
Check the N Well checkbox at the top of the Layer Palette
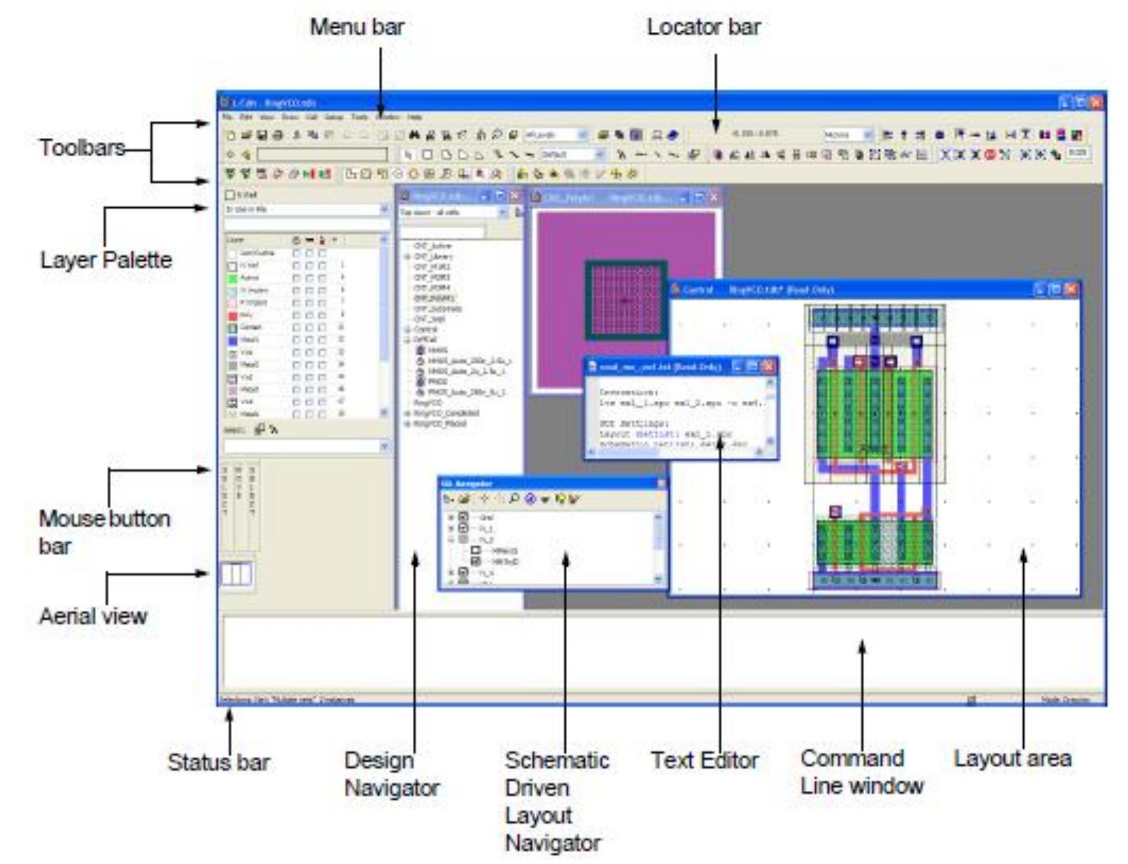click(x=229, y=195)
